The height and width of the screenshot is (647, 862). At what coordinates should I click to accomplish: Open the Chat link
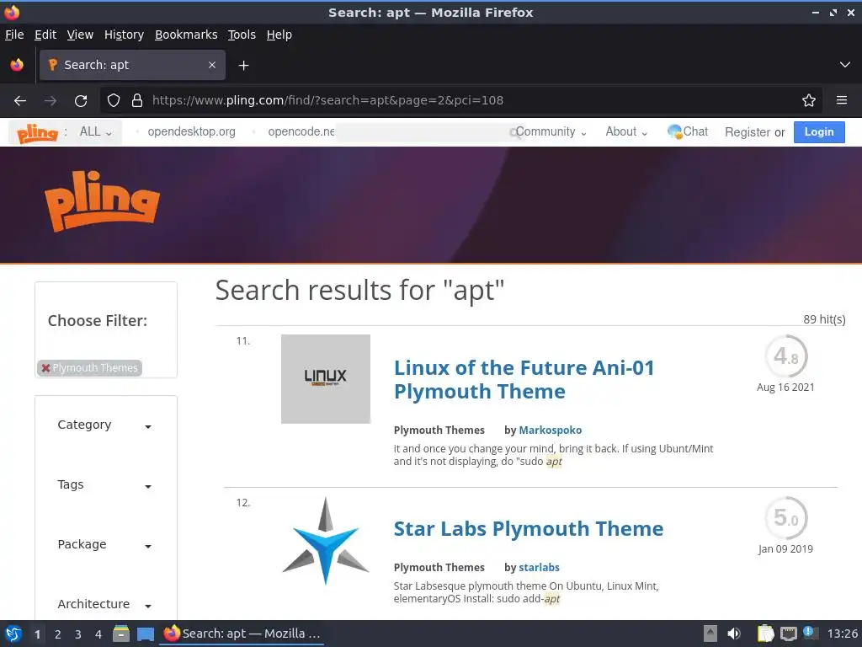[694, 131]
